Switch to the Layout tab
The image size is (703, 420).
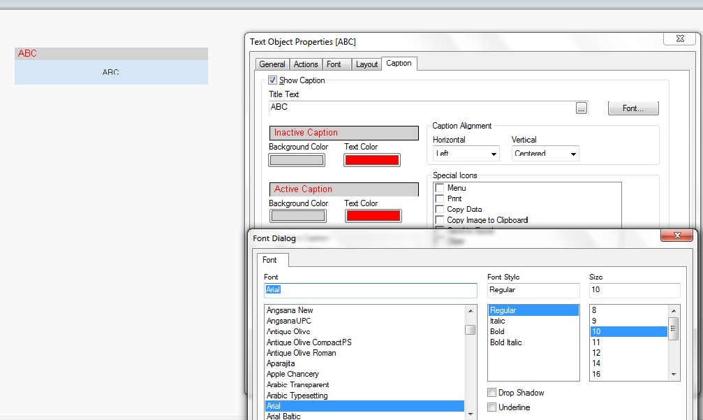click(367, 64)
